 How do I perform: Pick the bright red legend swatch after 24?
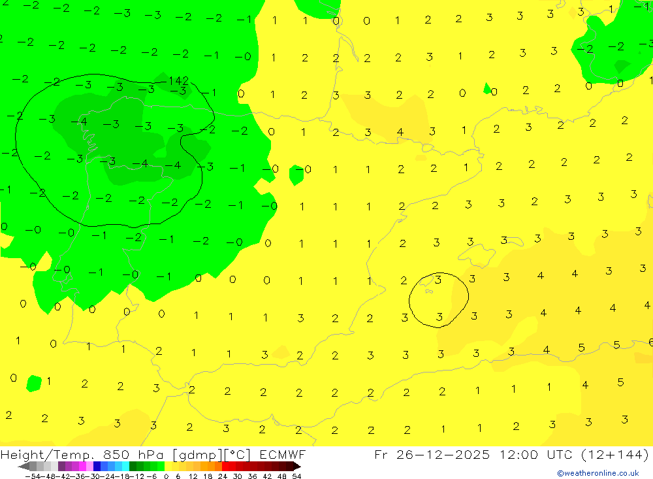click(x=225, y=467)
